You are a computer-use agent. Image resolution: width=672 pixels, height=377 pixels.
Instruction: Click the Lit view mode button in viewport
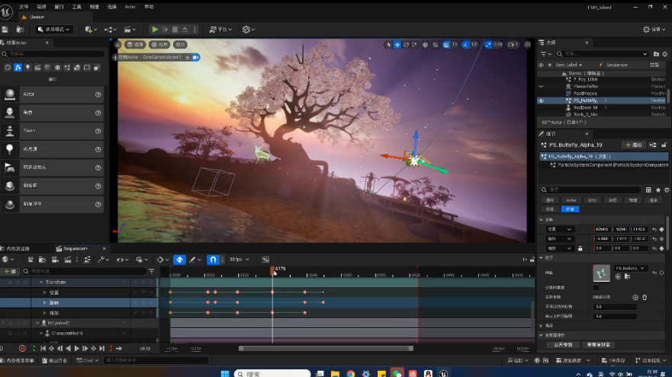point(159,44)
